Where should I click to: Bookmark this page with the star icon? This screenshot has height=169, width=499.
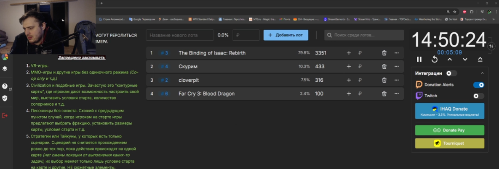455,12
